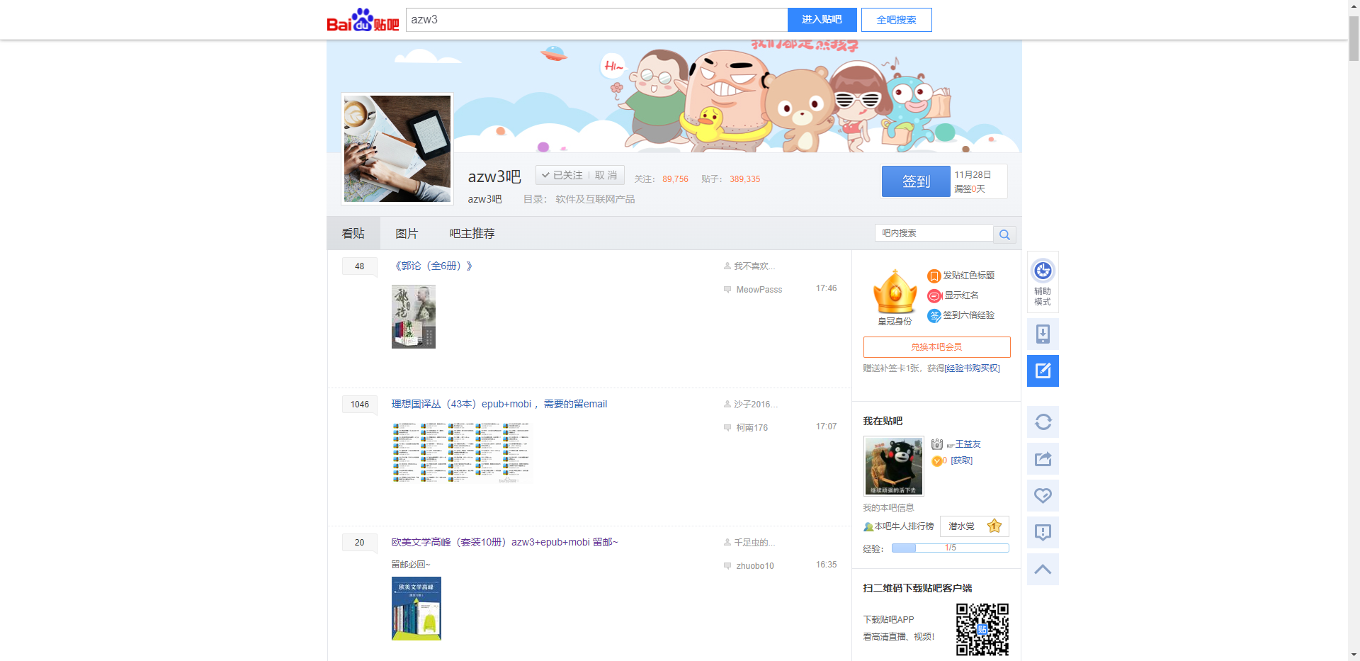Image resolution: width=1360 pixels, height=661 pixels.
Task: Open the feedback icon in the sidebar
Action: click(1042, 532)
